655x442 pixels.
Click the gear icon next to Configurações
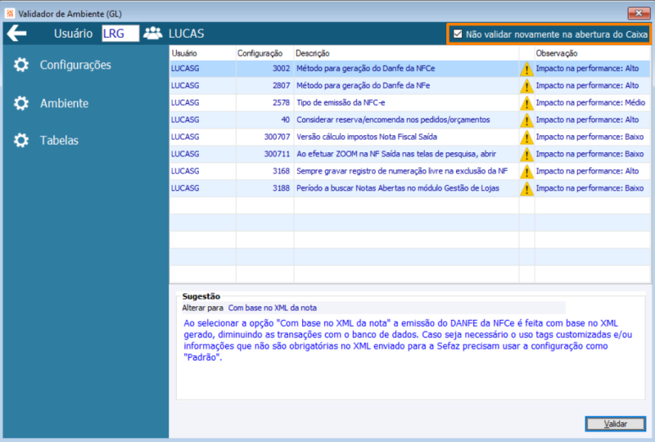click(21, 65)
